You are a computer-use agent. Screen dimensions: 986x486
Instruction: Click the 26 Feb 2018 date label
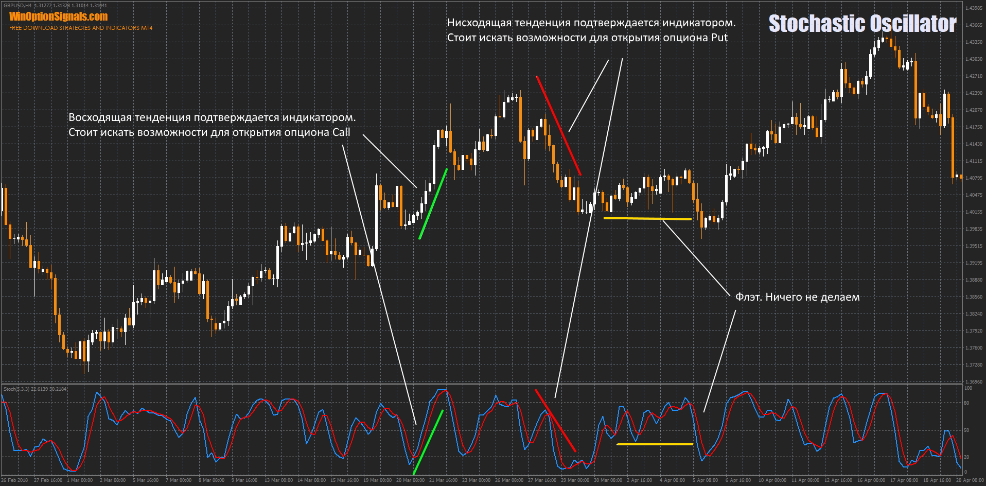(x=14, y=480)
